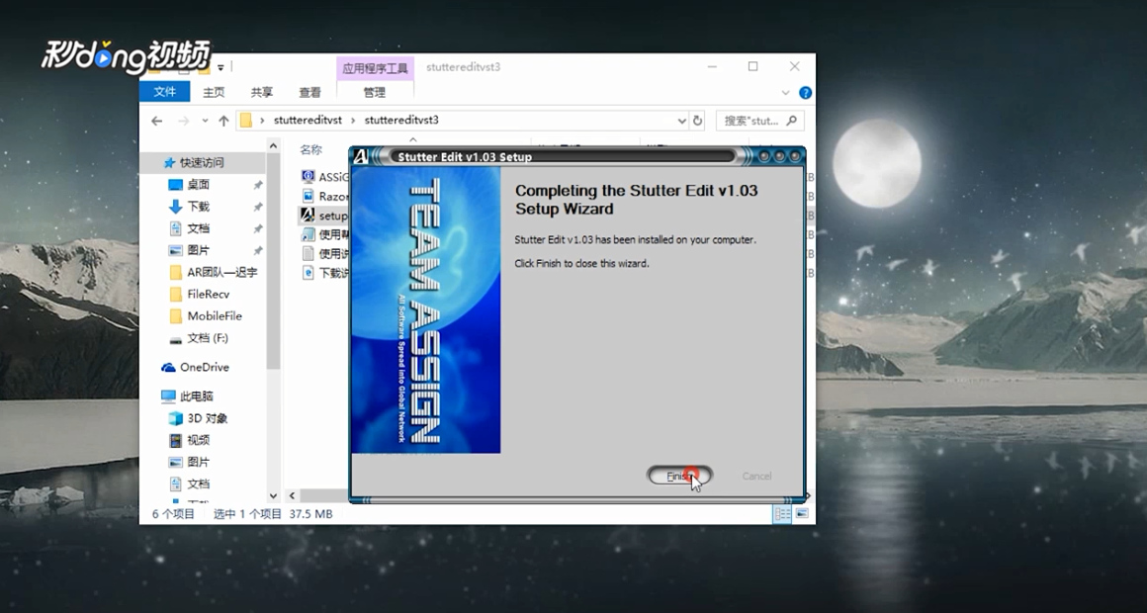Open 下载 in quick access
Image resolution: width=1147 pixels, height=613 pixels.
point(198,207)
